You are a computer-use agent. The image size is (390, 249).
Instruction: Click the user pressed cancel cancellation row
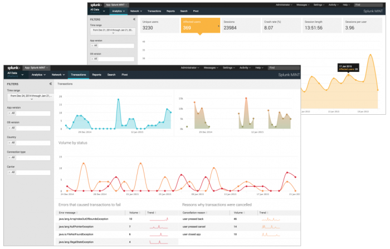(239, 227)
